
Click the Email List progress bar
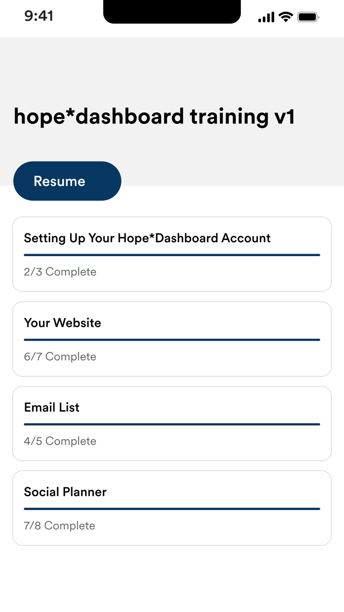pos(172,424)
